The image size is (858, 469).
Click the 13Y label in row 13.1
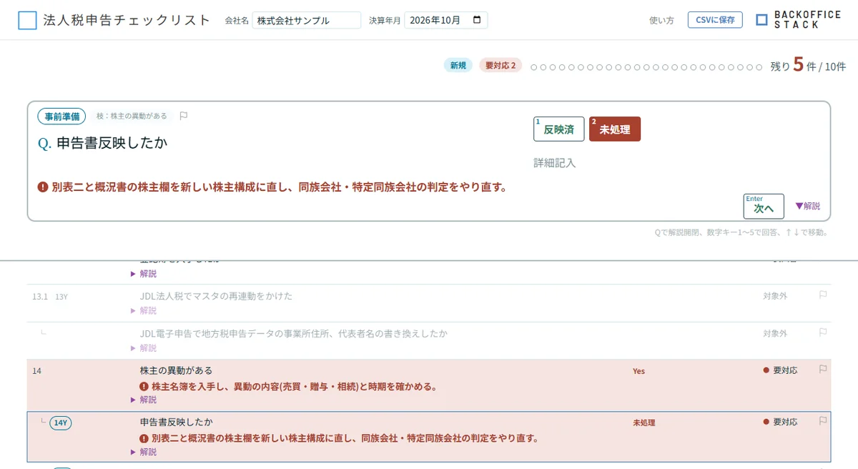pos(61,296)
